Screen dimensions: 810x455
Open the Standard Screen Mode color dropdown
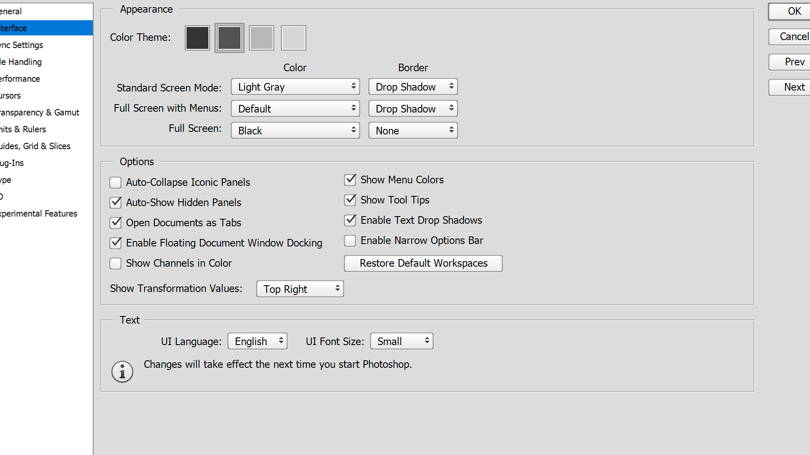[x=295, y=87]
